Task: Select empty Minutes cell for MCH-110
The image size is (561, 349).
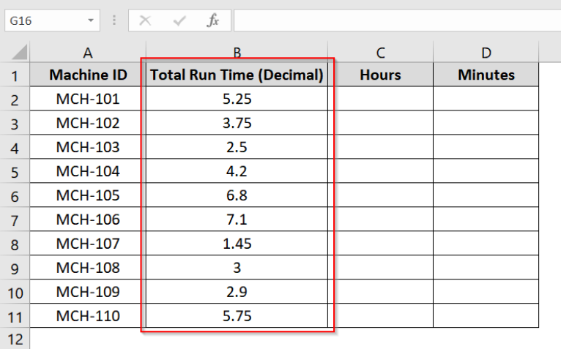Action: click(x=486, y=316)
